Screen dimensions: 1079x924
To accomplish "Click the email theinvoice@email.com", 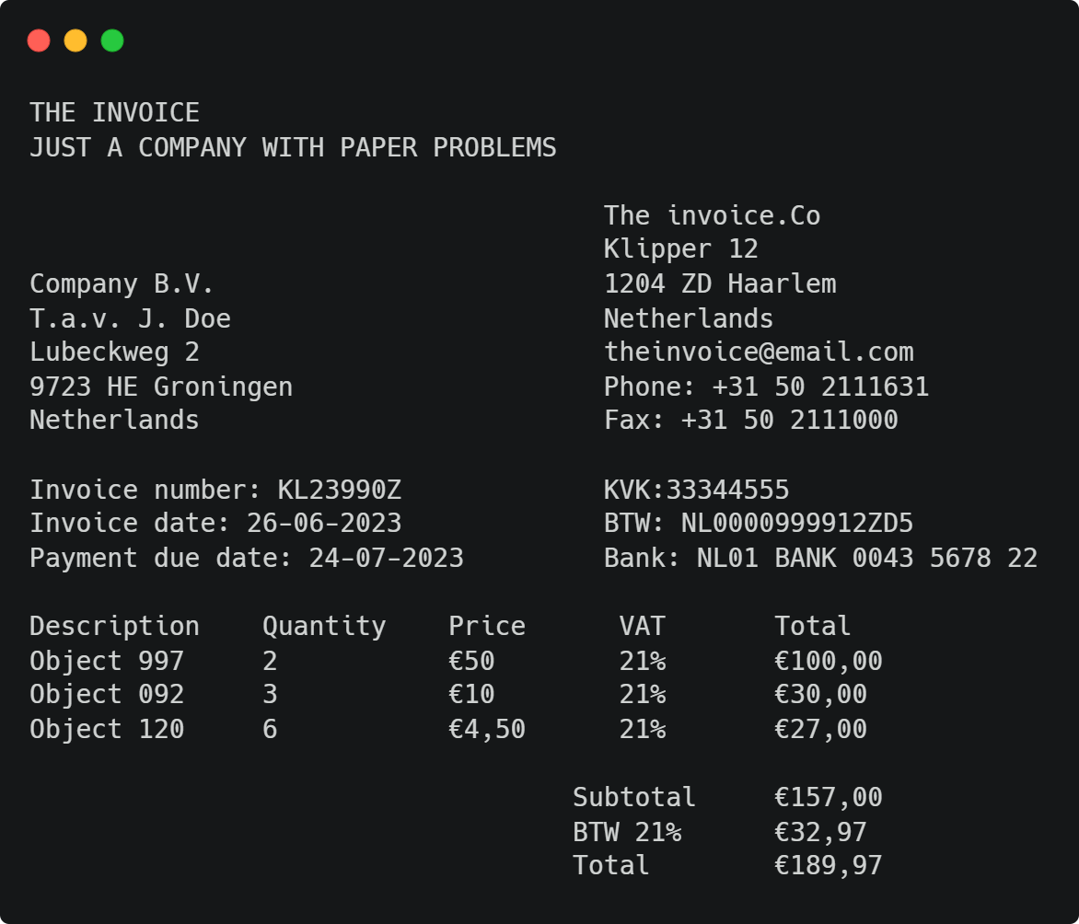I will click(x=759, y=352).
